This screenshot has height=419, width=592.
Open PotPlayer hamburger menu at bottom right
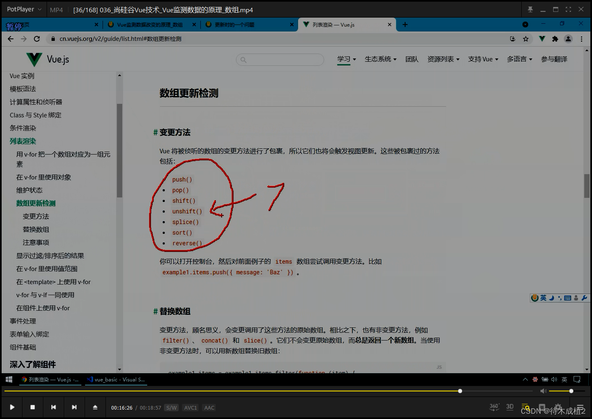click(x=580, y=408)
